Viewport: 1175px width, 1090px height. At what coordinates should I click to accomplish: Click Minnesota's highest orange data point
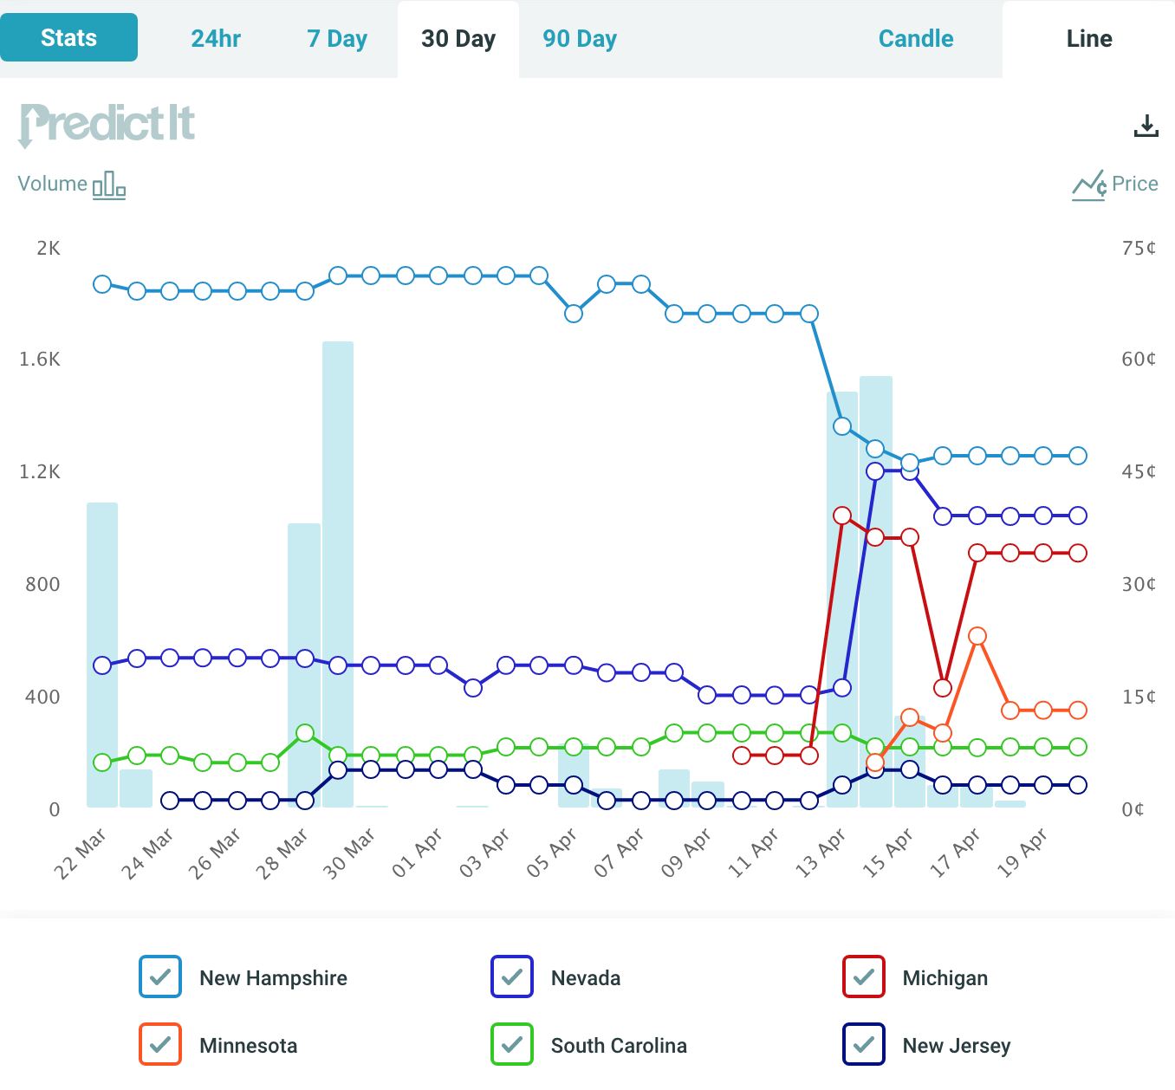(977, 636)
